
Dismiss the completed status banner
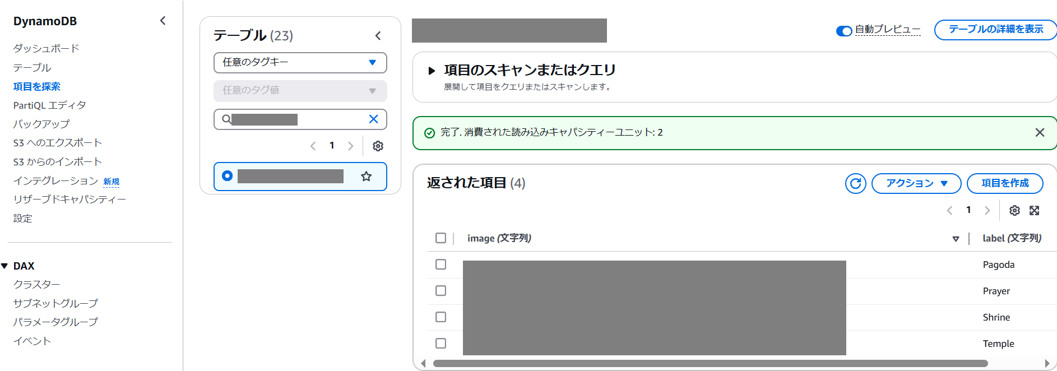[x=1040, y=132]
